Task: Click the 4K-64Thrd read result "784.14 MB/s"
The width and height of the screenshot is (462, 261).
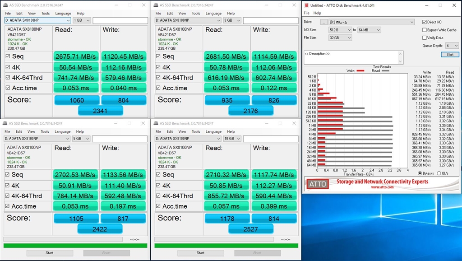Action: tap(75, 196)
